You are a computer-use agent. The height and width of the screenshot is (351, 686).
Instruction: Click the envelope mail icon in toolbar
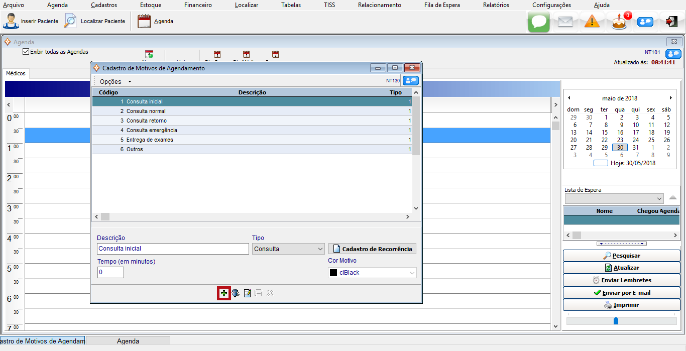point(565,22)
